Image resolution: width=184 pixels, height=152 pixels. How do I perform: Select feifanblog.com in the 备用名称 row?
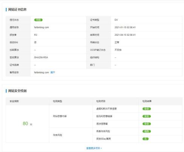41,73
